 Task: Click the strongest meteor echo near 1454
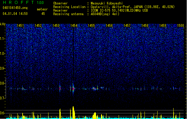tap(73, 89)
